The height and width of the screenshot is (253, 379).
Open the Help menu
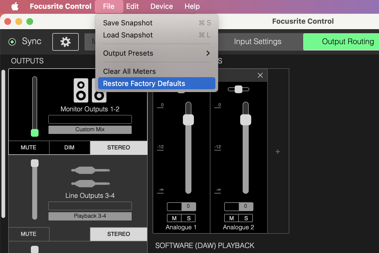pyautogui.click(x=192, y=6)
